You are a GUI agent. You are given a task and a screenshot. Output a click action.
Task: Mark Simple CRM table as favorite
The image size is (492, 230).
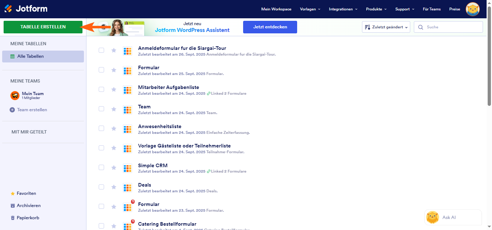click(x=114, y=168)
